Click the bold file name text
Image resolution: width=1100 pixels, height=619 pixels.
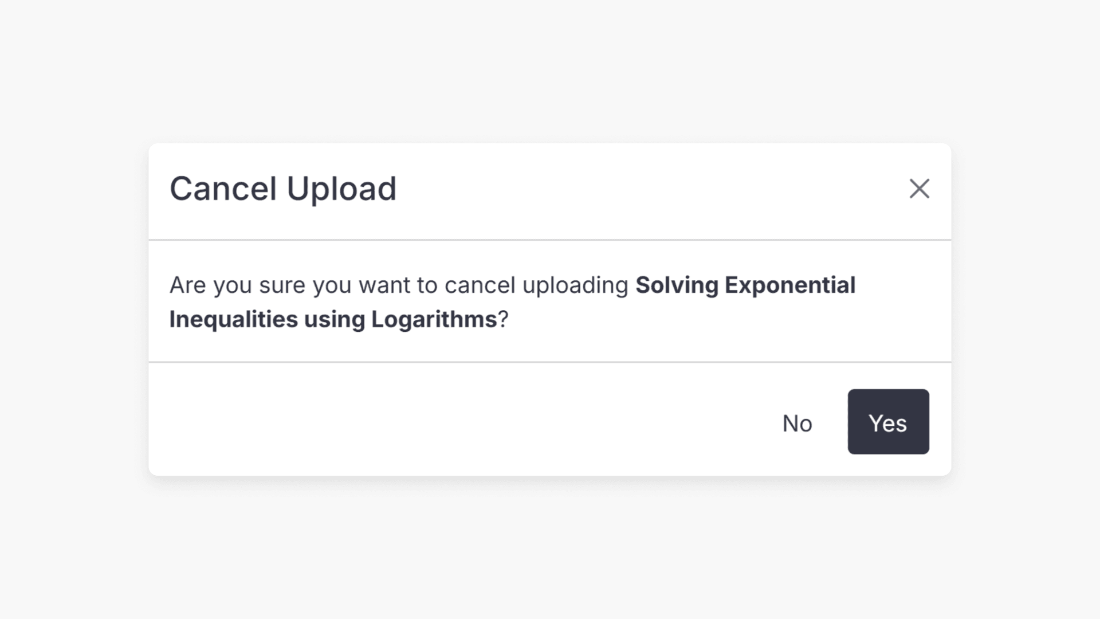[x=744, y=284]
